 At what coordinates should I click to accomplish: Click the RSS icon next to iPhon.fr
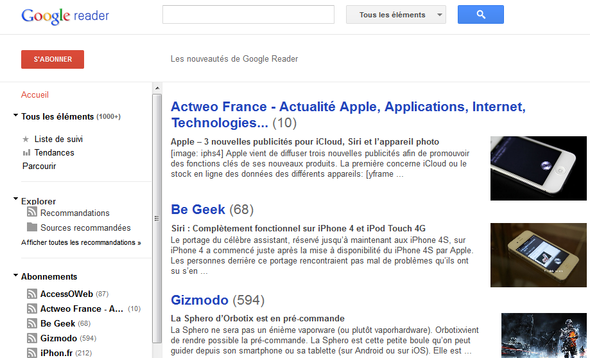tap(32, 352)
